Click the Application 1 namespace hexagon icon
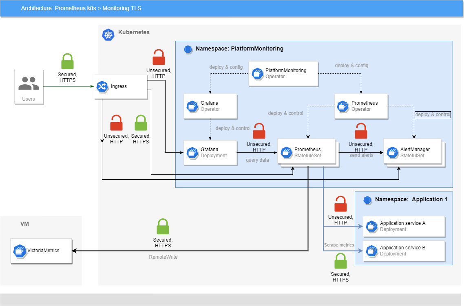Viewport: 464px width, 306px height. (367, 200)
